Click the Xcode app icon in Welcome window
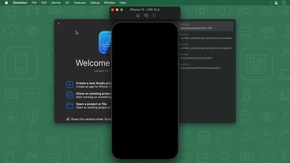The image size is (290, 163). pyautogui.click(x=105, y=43)
